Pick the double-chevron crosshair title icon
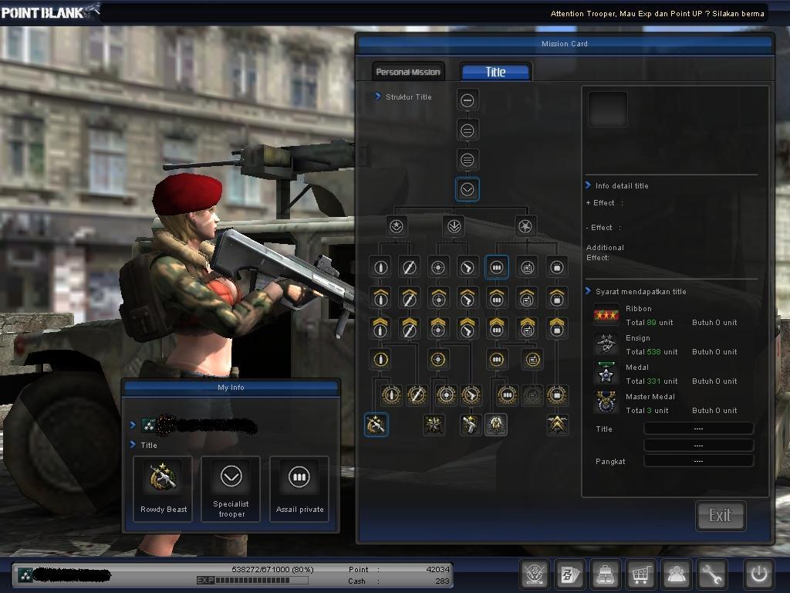This screenshot has height=593, width=790. (438, 328)
